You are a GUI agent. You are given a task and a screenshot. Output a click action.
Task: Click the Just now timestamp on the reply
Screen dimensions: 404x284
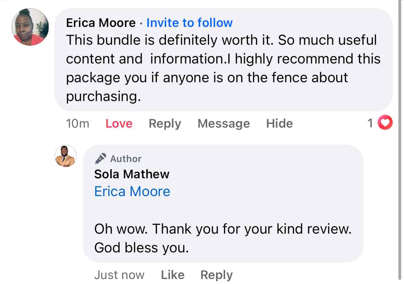(119, 275)
